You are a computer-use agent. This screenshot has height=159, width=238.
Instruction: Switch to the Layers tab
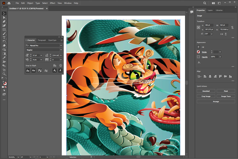(x=210, y=10)
